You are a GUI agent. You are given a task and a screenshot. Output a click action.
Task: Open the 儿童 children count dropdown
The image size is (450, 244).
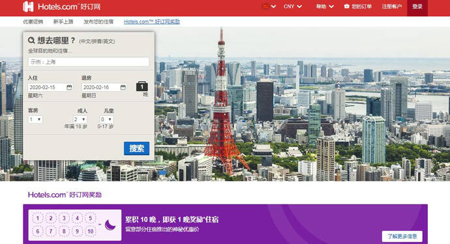point(106,120)
